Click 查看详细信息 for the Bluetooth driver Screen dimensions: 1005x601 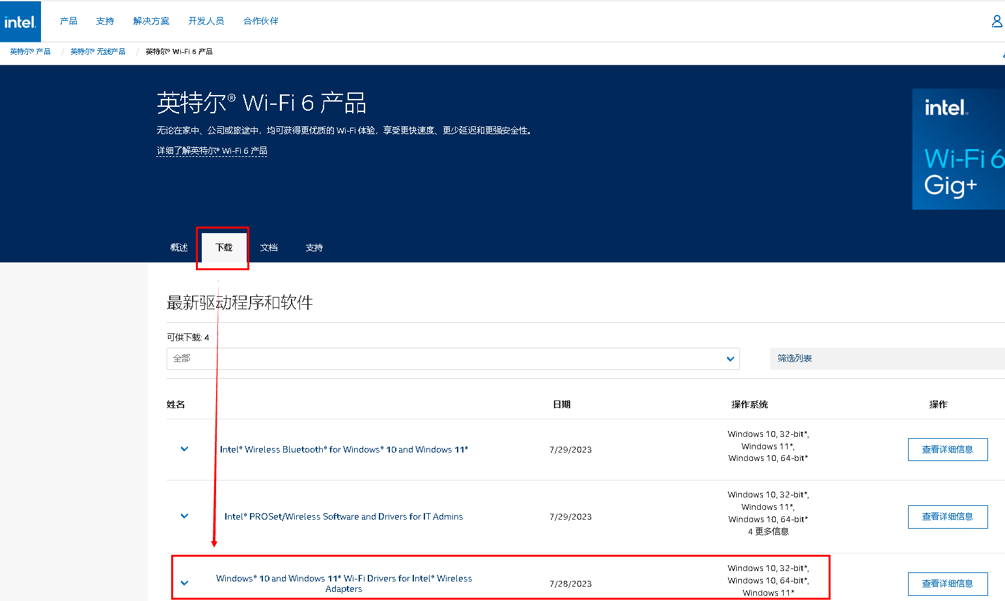[x=948, y=449]
